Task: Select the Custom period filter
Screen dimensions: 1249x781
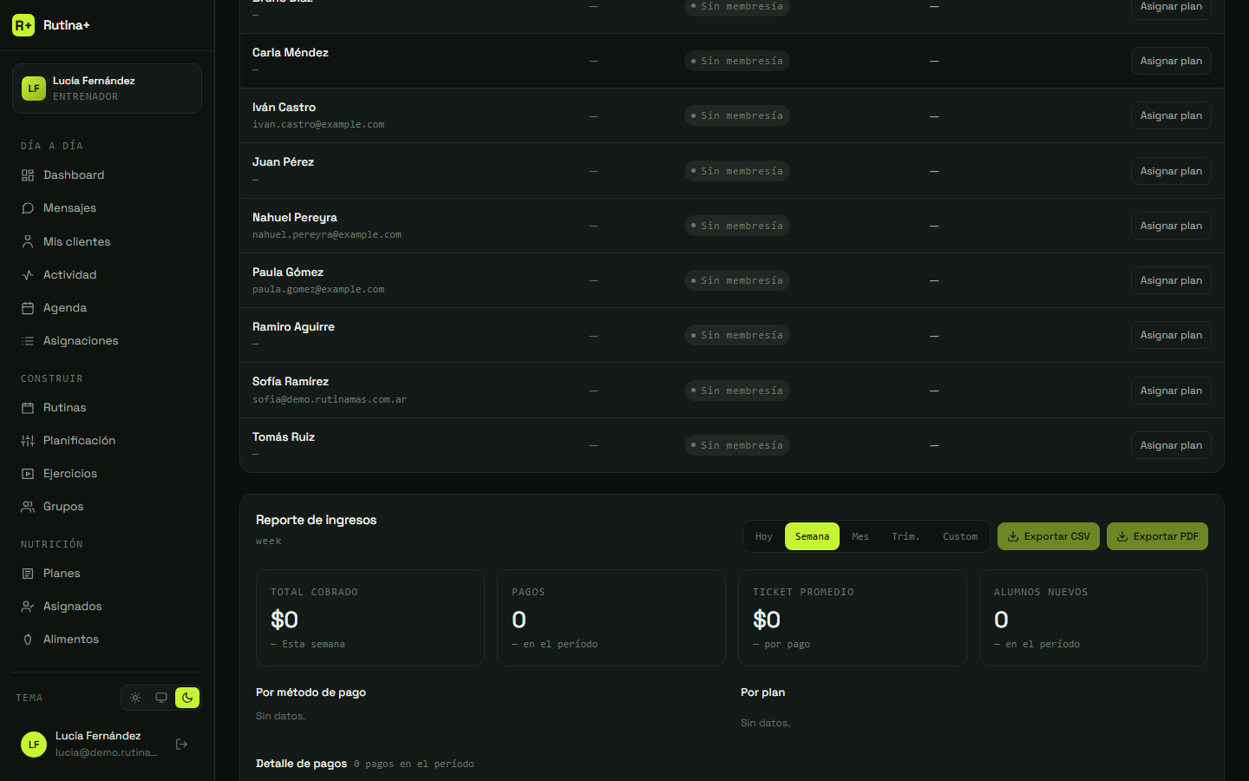Action: (960, 536)
